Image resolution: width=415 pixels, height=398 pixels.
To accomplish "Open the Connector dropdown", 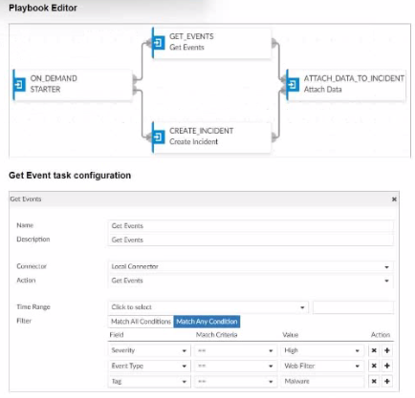I will 251,266.
